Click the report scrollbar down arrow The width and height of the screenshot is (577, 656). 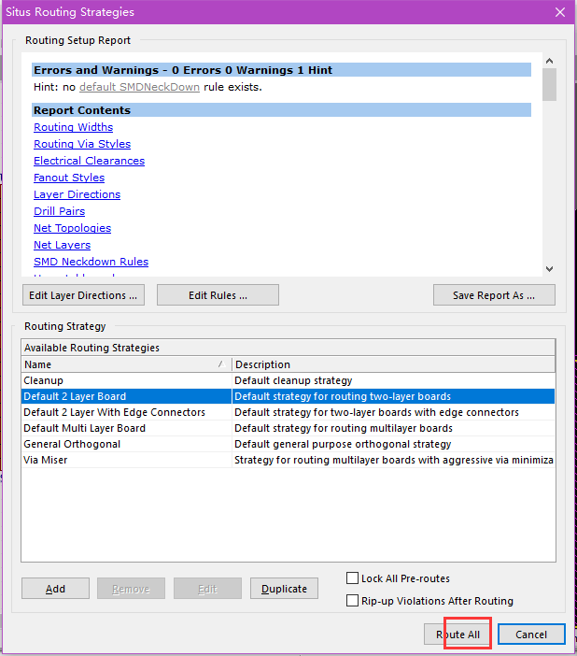[549, 269]
